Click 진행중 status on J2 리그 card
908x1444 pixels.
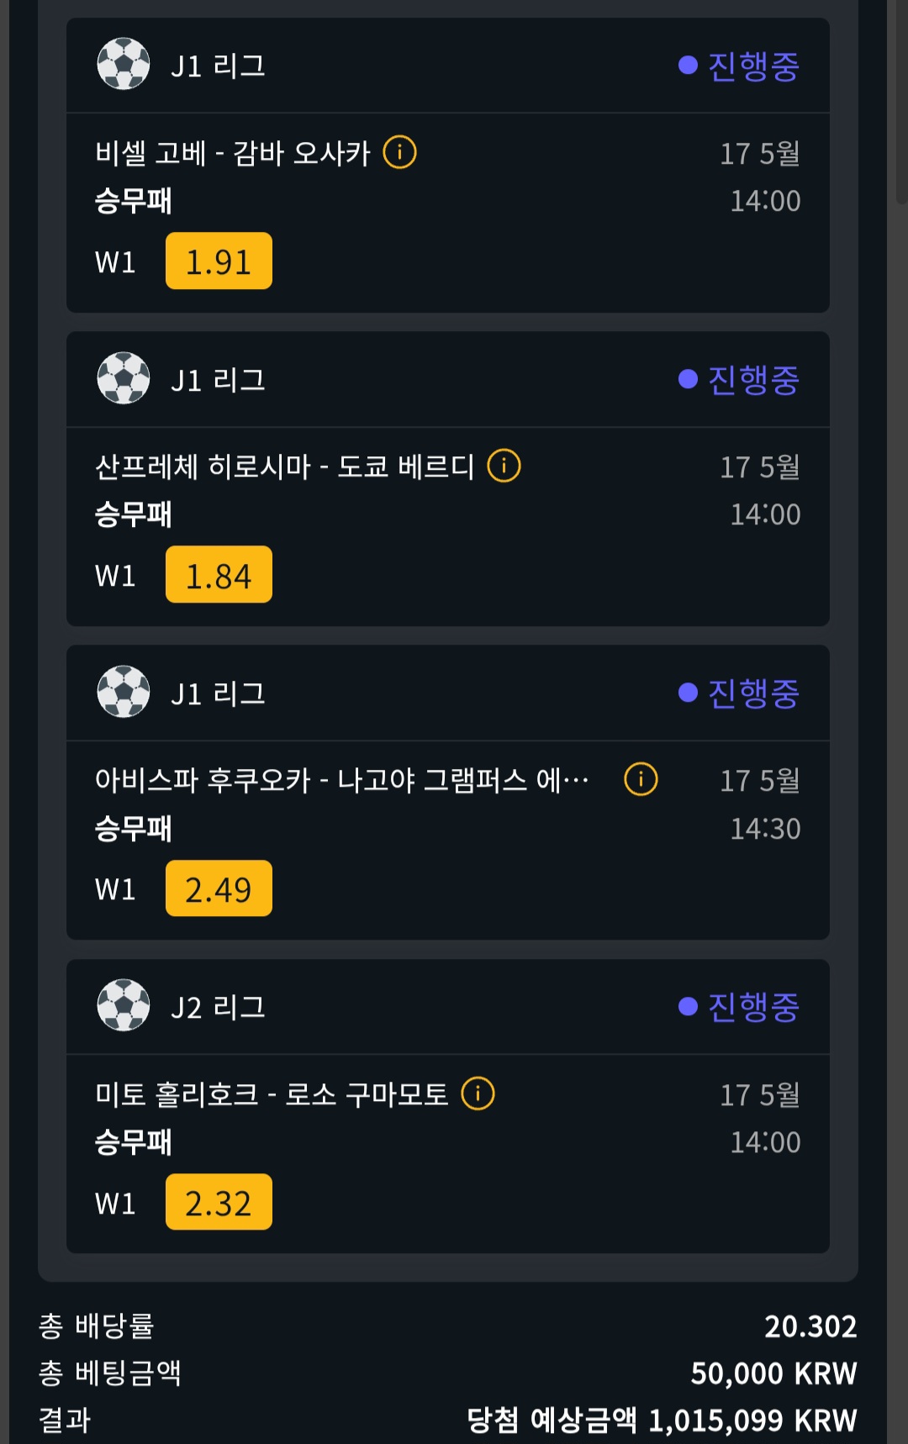point(739,1007)
